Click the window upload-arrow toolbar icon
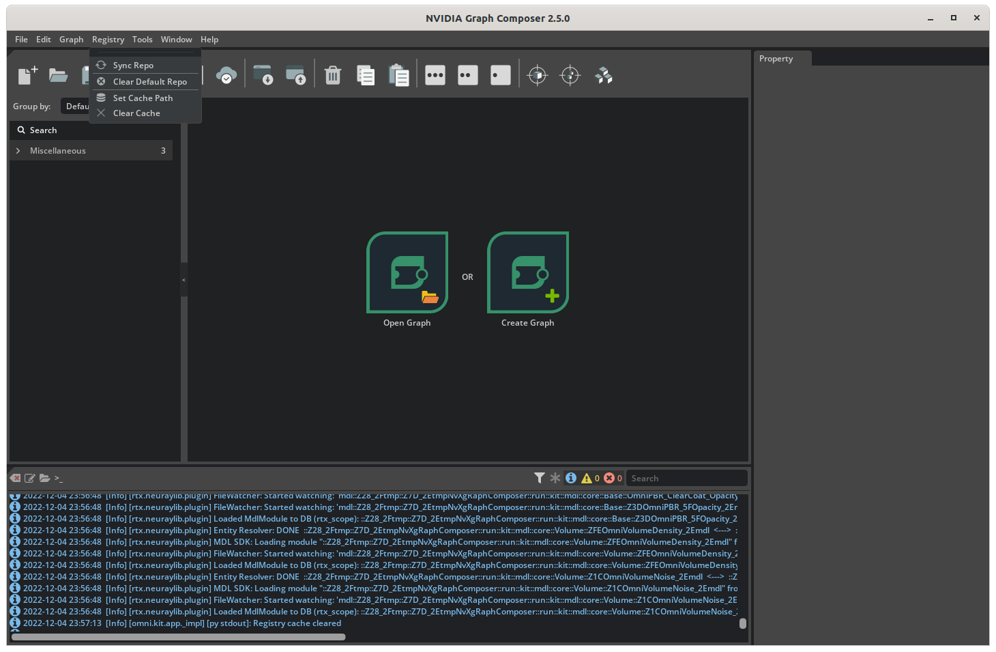The height and width of the screenshot is (652, 996). pyautogui.click(x=295, y=75)
